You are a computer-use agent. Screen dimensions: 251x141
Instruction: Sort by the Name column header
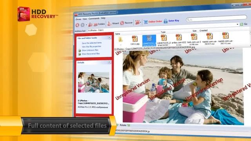tap(118, 34)
